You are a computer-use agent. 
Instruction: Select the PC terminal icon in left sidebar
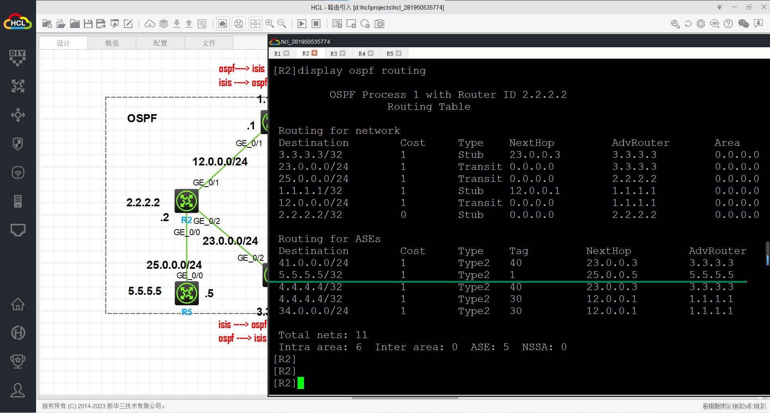coord(18,230)
